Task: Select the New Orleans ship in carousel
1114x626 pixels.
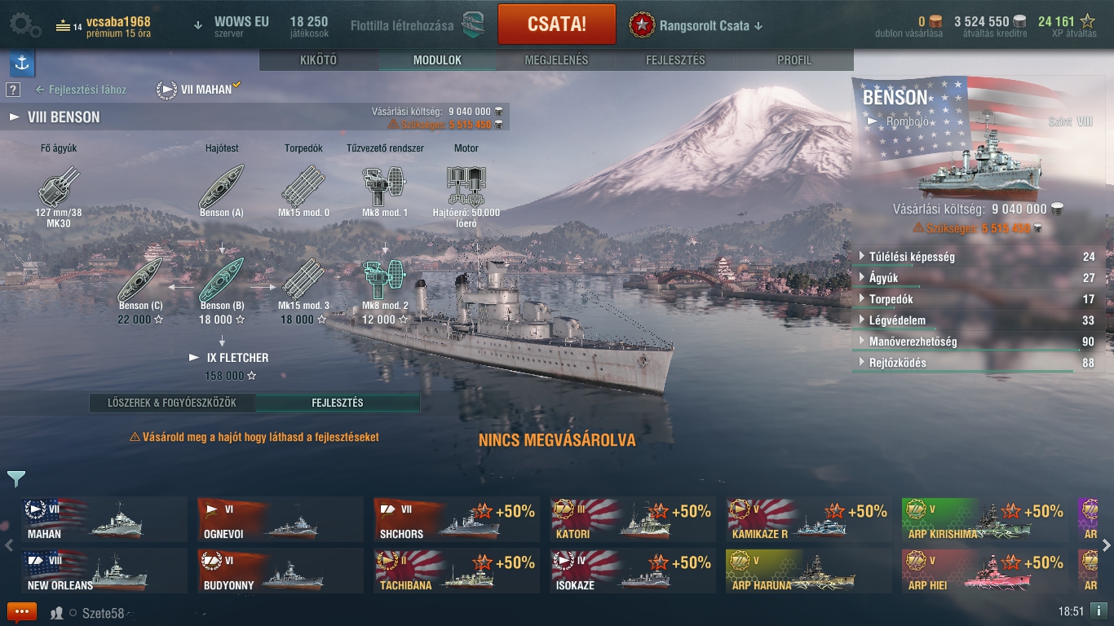Action: 104,571
